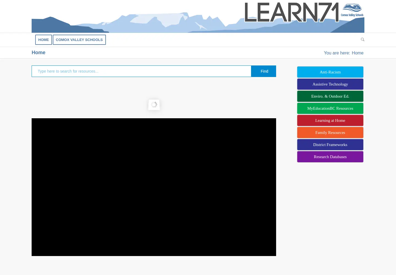Open District Frameworks button
The image size is (396, 275).
[x=330, y=145]
